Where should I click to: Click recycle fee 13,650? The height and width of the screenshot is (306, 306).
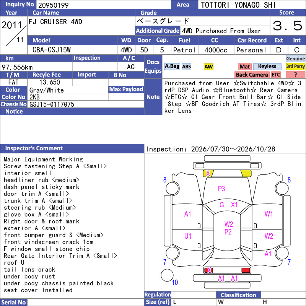click(x=50, y=82)
